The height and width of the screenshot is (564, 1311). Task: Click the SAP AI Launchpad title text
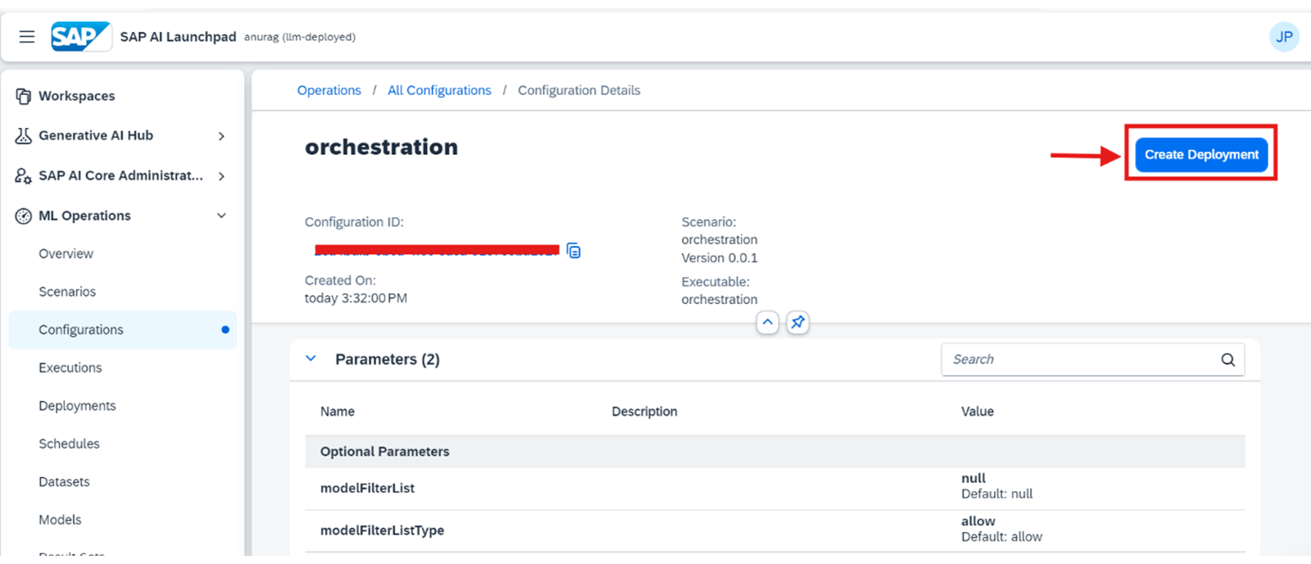pyautogui.click(x=178, y=37)
